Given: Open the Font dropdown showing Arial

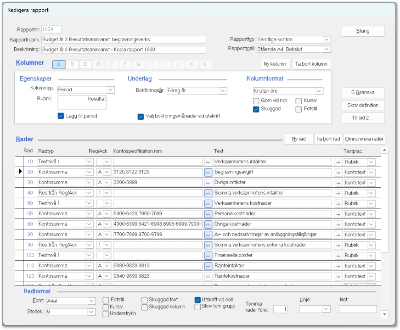Looking at the screenshot, I should point(91,301).
